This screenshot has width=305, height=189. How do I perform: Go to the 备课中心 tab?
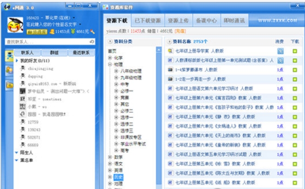coord(206,21)
